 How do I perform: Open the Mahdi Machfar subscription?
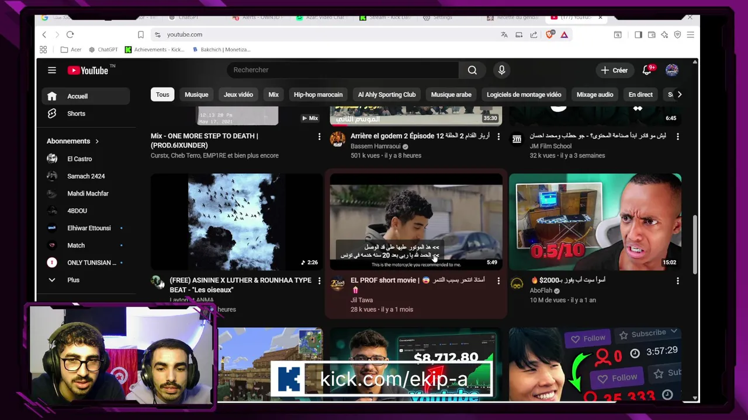coord(85,194)
